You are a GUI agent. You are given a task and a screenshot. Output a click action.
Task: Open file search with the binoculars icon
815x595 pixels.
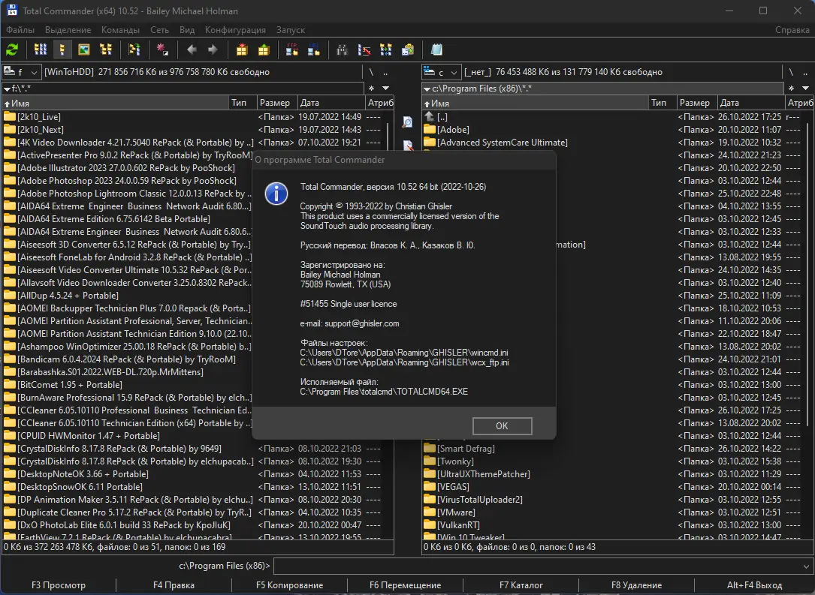[342, 50]
